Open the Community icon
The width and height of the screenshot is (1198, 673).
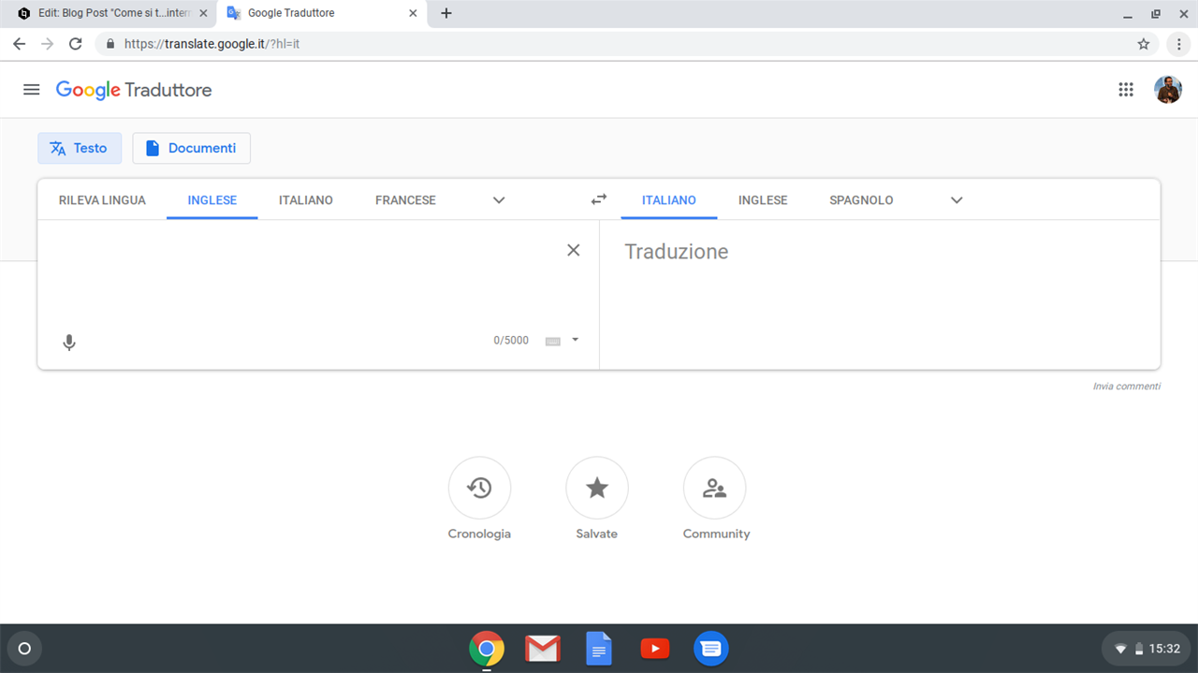coord(715,488)
